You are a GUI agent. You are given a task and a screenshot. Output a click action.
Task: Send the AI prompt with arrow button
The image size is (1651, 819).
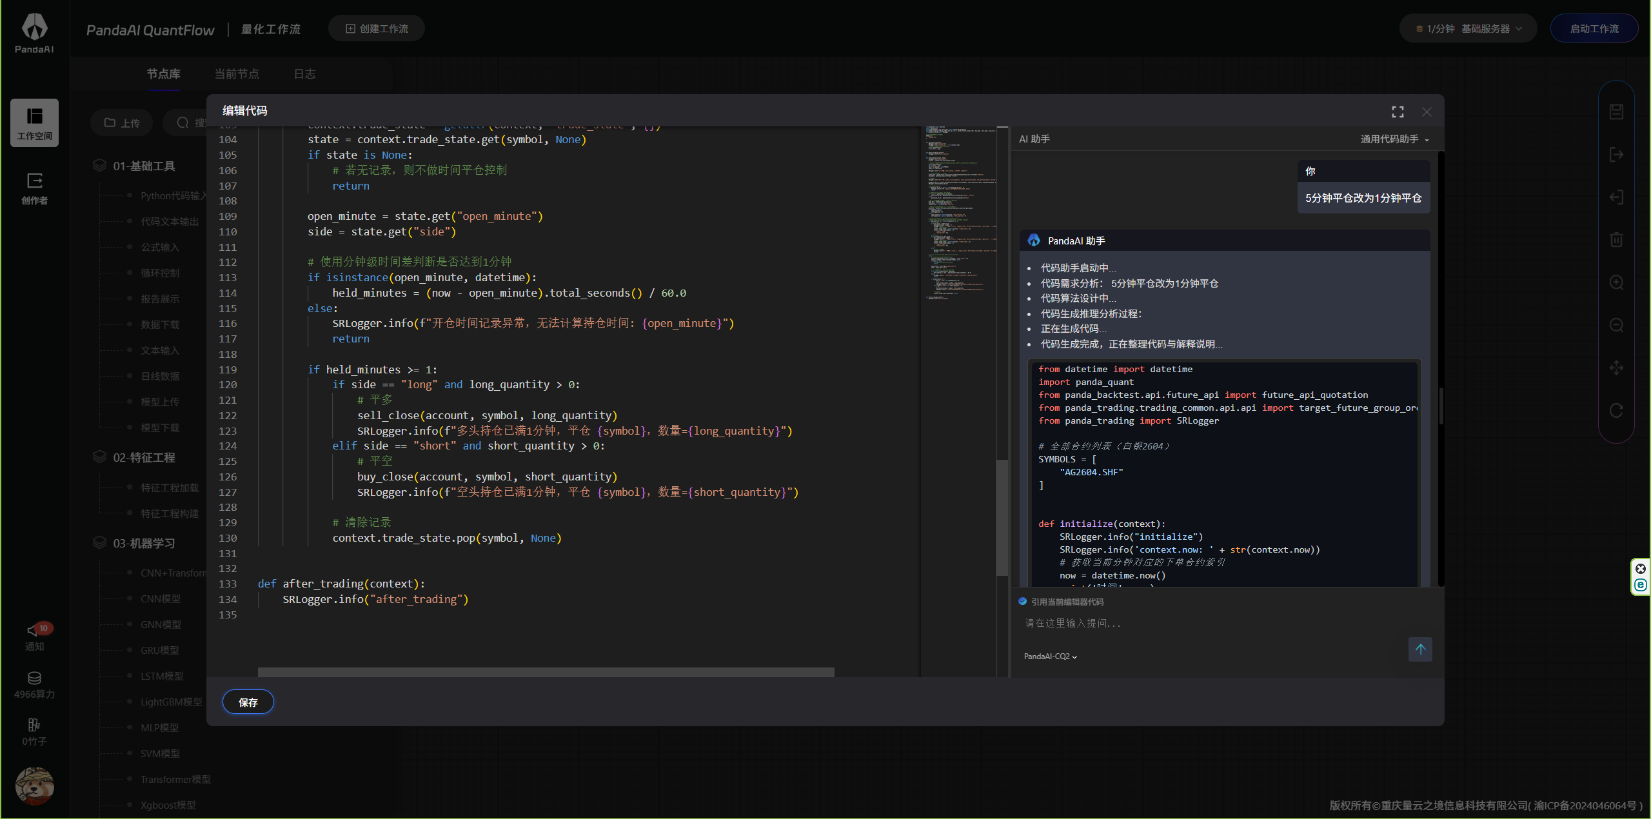click(1420, 649)
